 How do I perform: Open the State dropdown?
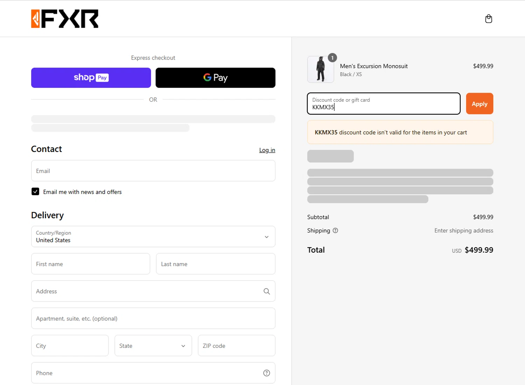coord(153,346)
